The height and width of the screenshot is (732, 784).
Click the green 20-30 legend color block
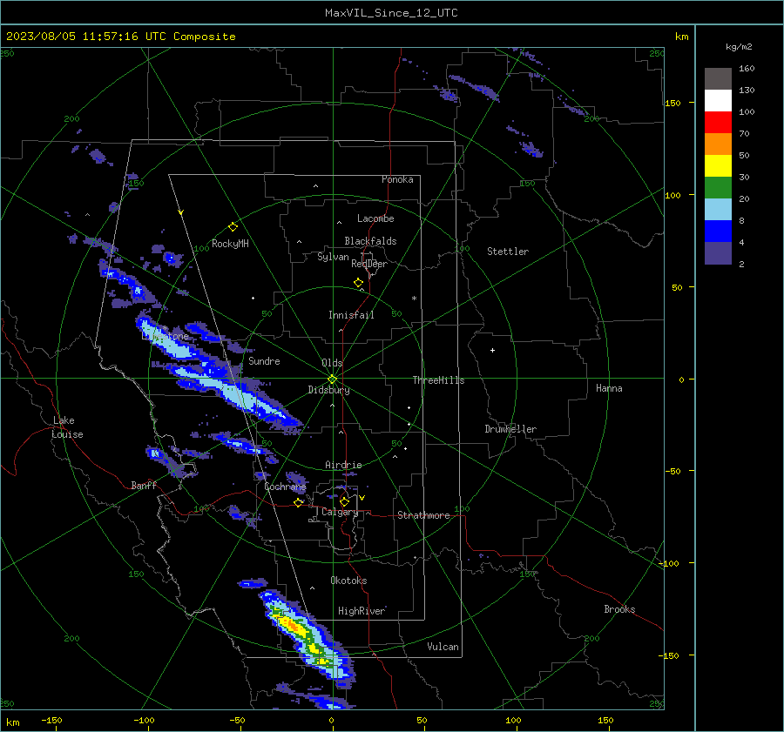pos(718,188)
